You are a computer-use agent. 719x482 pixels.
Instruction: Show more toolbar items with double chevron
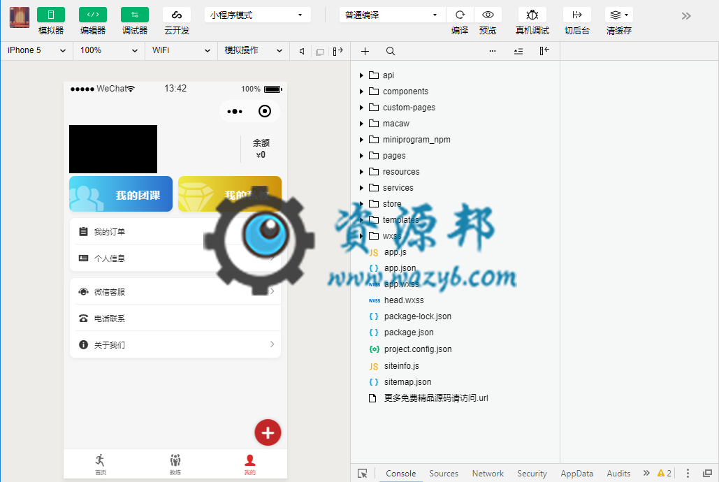click(x=686, y=16)
